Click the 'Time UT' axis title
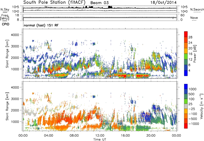 point(100,139)
